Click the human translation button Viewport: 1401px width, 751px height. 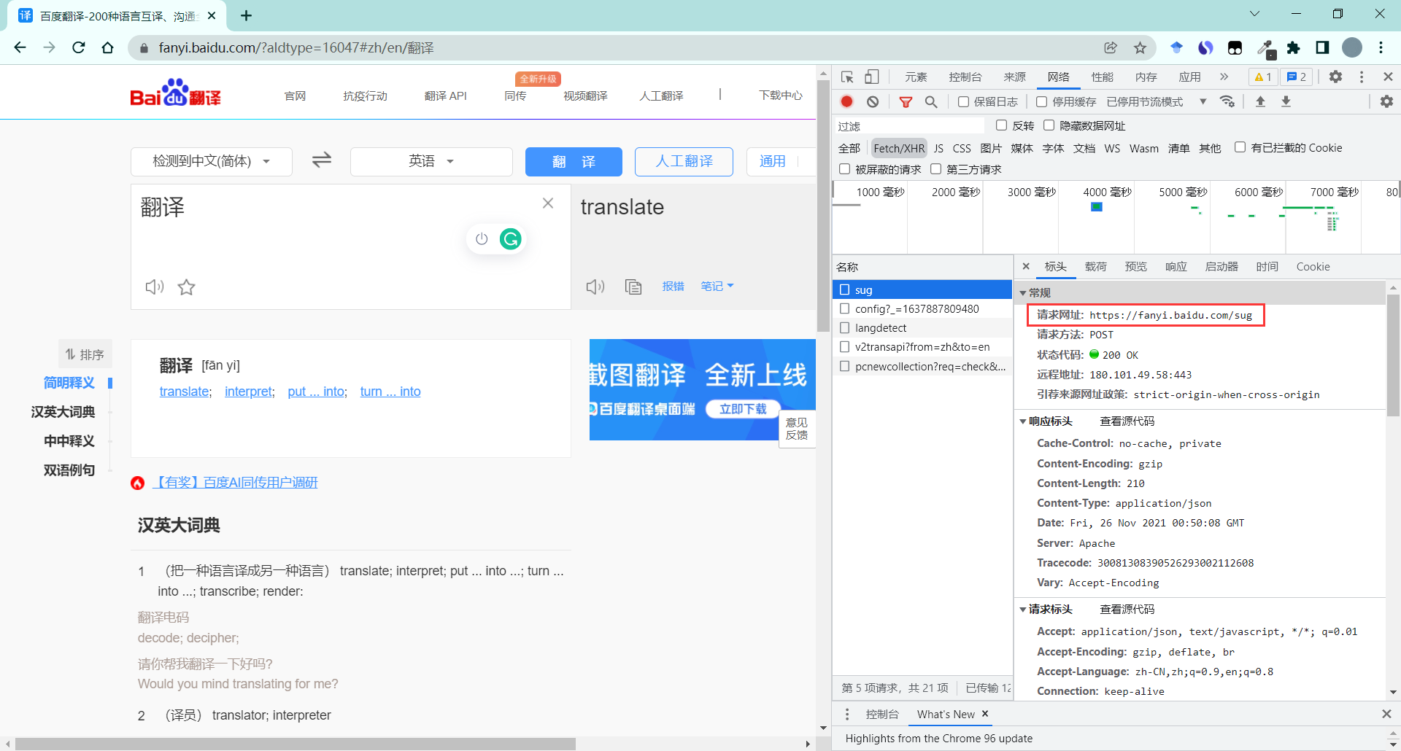[684, 161]
